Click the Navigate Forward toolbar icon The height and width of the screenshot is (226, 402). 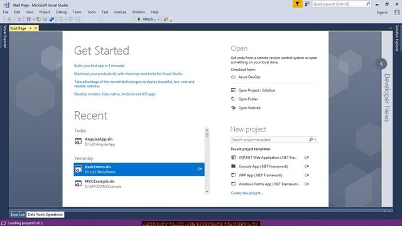click(19, 19)
